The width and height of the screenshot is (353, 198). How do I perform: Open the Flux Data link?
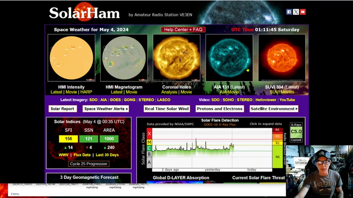pyautogui.click(x=82, y=155)
